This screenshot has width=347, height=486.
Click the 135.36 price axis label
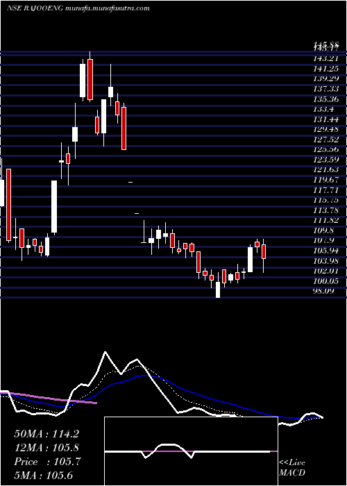click(x=325, y=99)
